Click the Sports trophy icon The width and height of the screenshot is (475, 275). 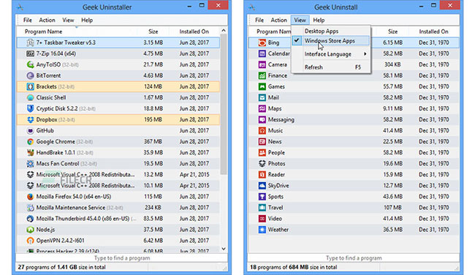[x=262, y=197]
